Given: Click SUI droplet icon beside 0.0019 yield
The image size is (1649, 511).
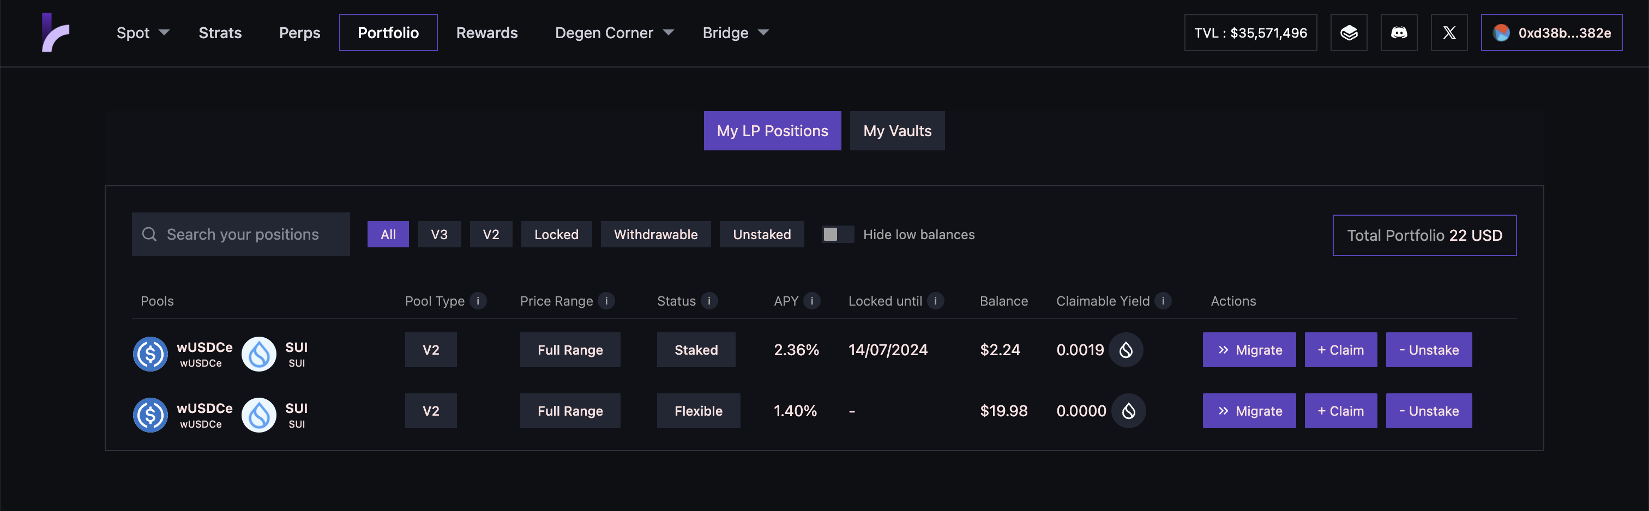Looking at the screenshot, I should click(1126, 350).
